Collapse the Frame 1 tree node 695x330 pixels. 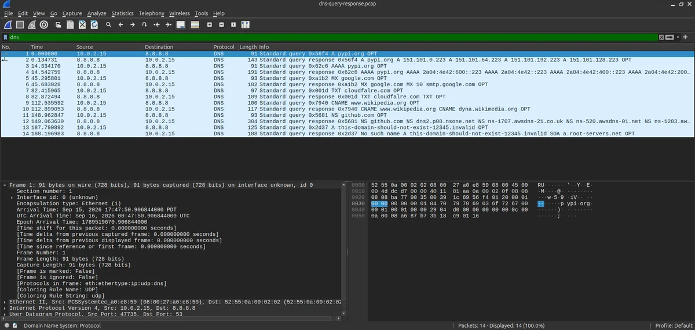click(5, 185)
